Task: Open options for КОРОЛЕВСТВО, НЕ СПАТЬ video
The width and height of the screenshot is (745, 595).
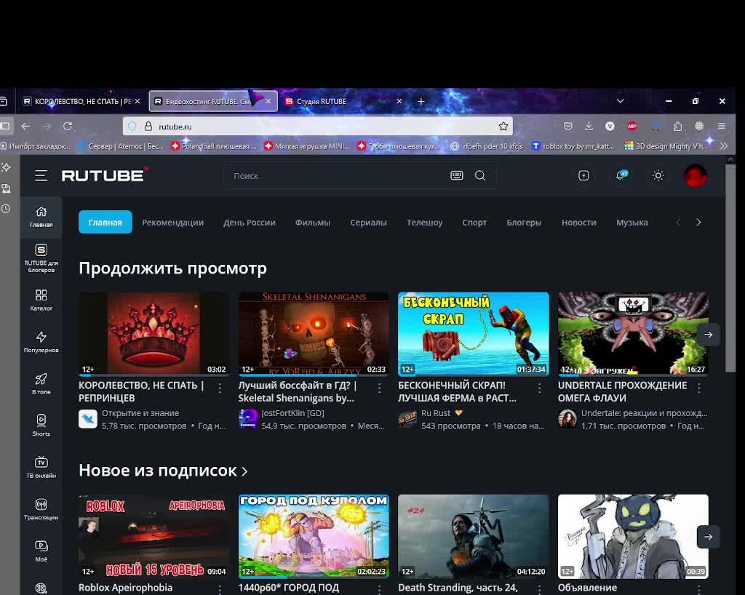Action: (x=220, y=388)
